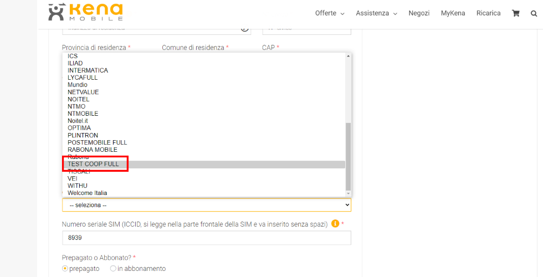Click the search magnifier icon
Image resolution: width=543 pixels, height=277 pixels.
(534, 13)
